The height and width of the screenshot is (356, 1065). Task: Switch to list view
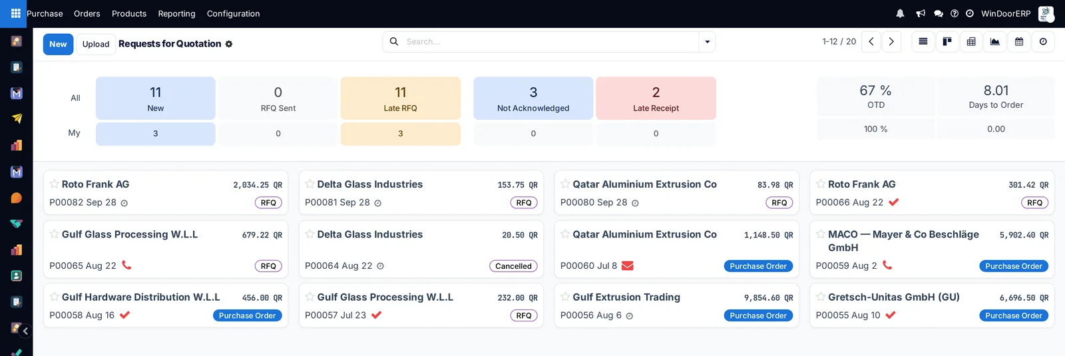923,41
